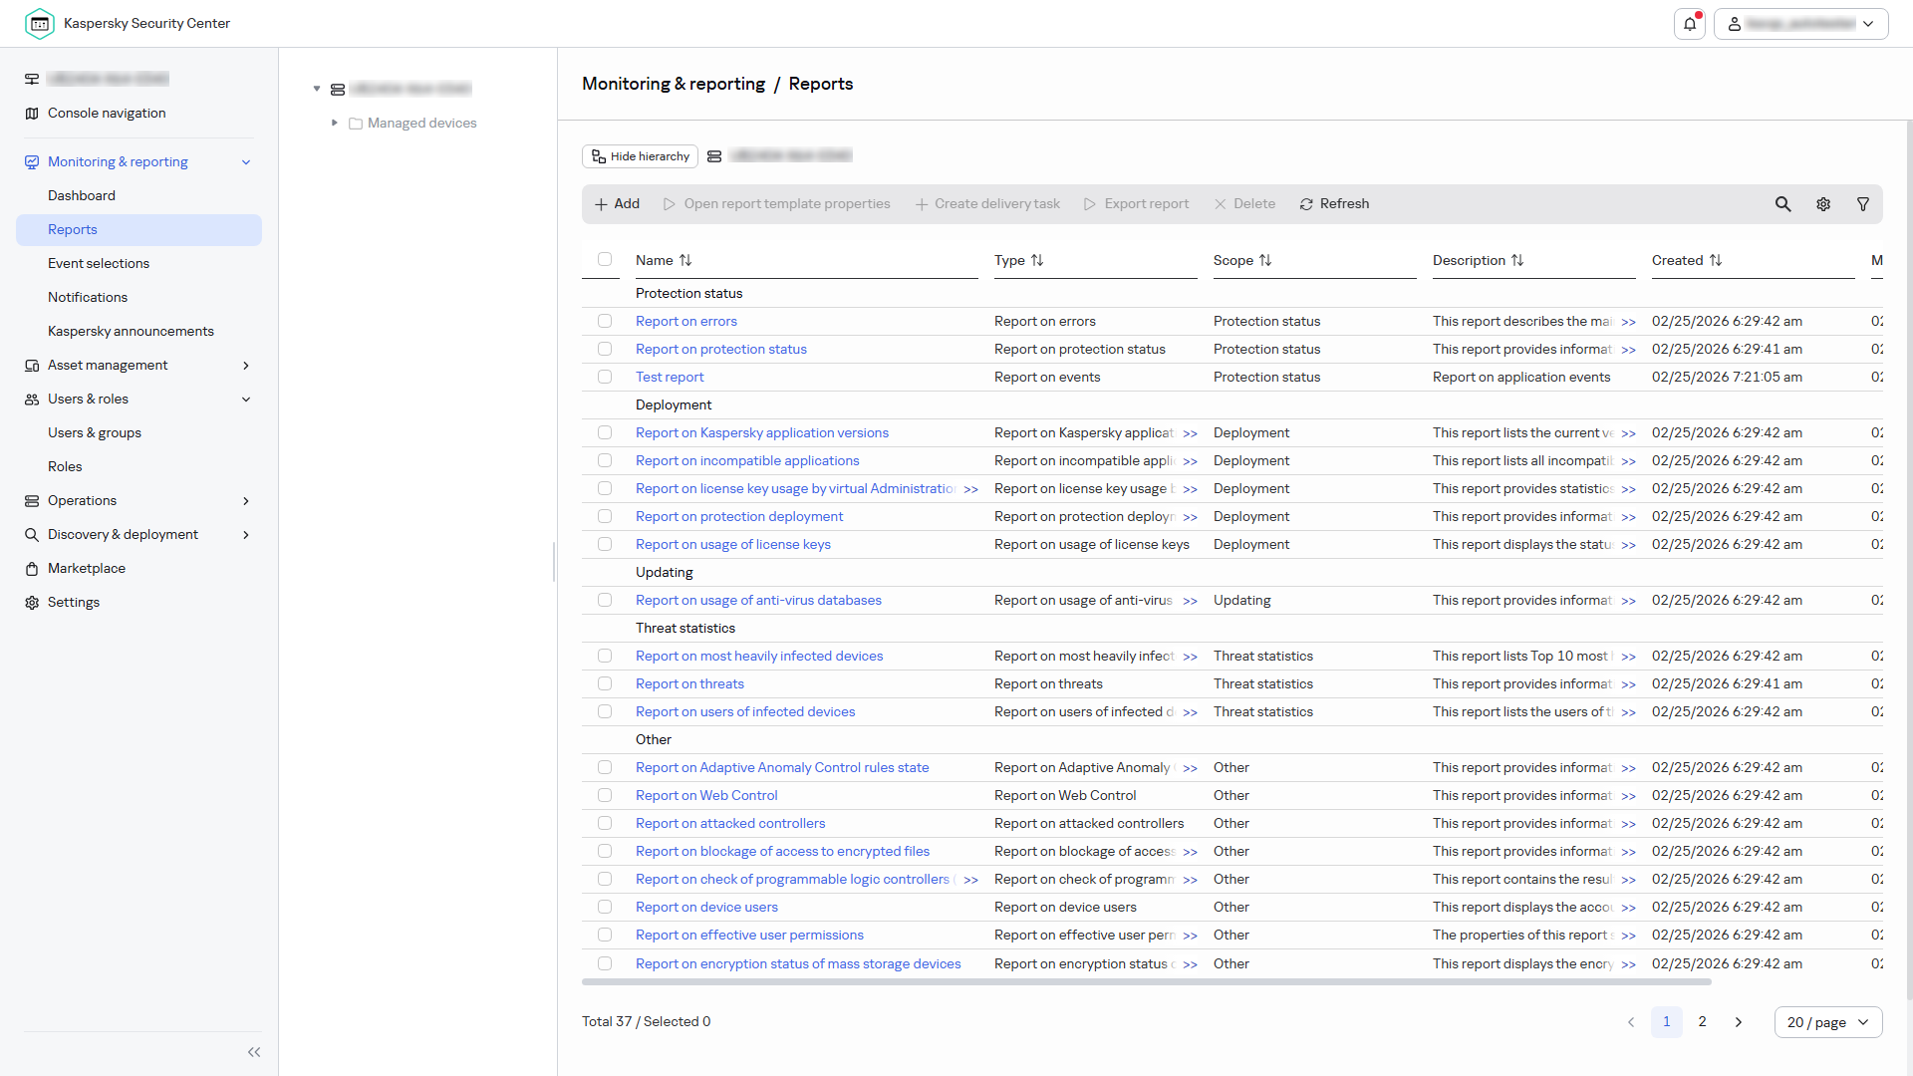The image size is (1913, 1076).
Task: Open the filter funnel icon
Action: (1863, 204)
